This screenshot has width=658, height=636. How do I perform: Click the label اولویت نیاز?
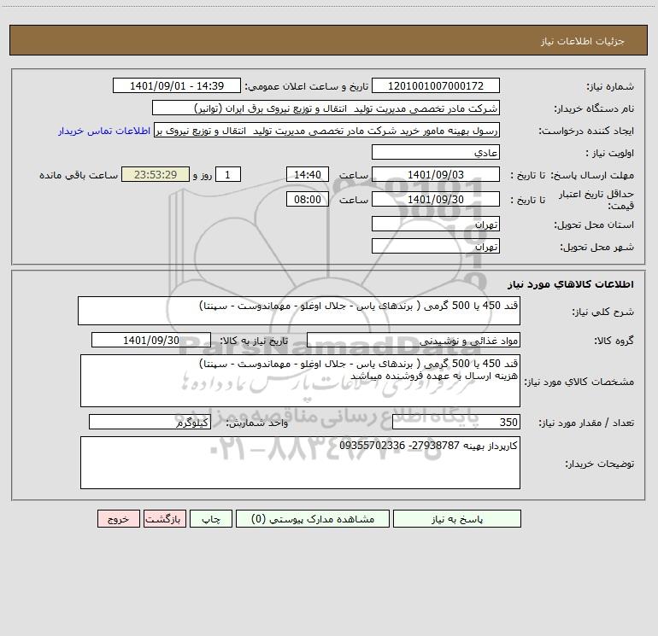point(610,153)
